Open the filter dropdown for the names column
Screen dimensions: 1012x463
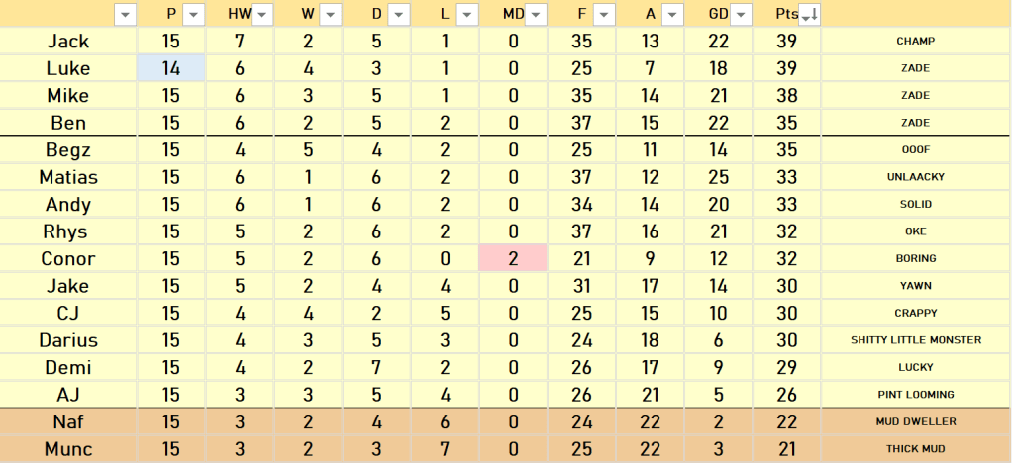tap(125, 15)
